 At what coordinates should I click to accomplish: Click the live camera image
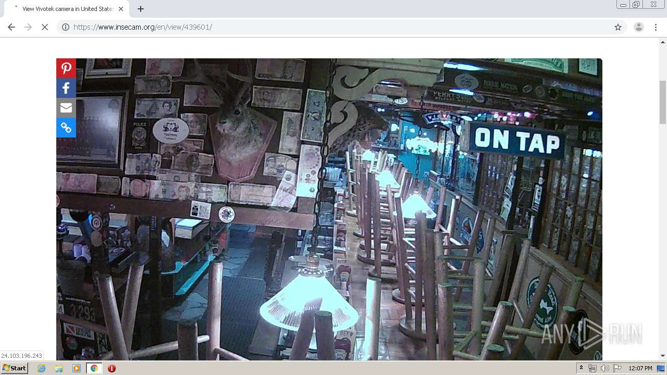pos(329,209)
